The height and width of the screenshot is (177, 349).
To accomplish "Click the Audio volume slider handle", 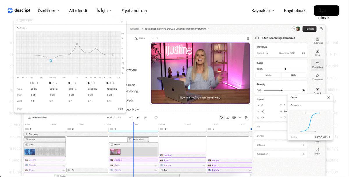I will (285, 69).
